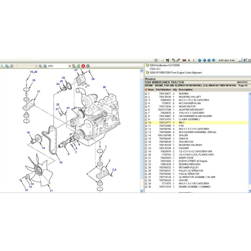The width and height of the screenshot is (251, 251).
Task: Open the 25% zoom level dropdown
Action: pyautogui.click(x=70, y=66)
